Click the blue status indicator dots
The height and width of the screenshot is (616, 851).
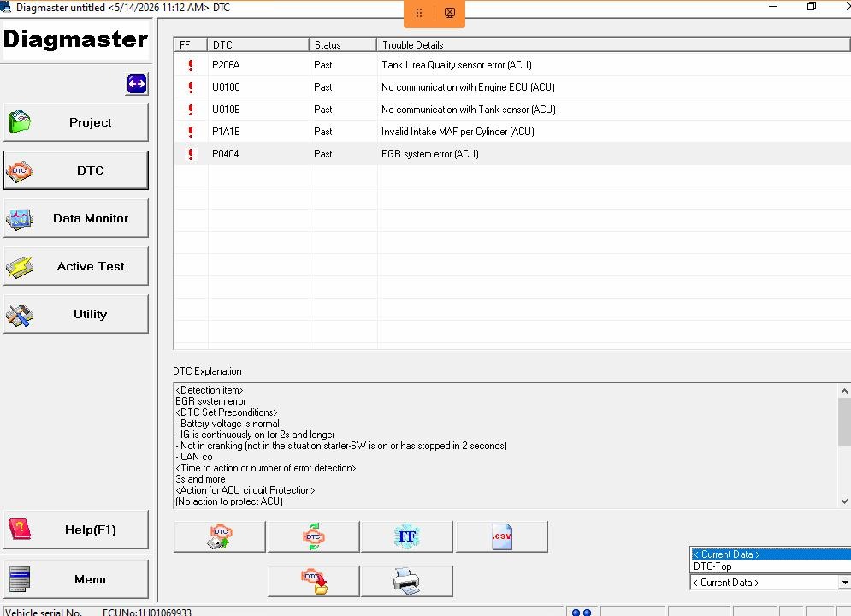[582, 613]
